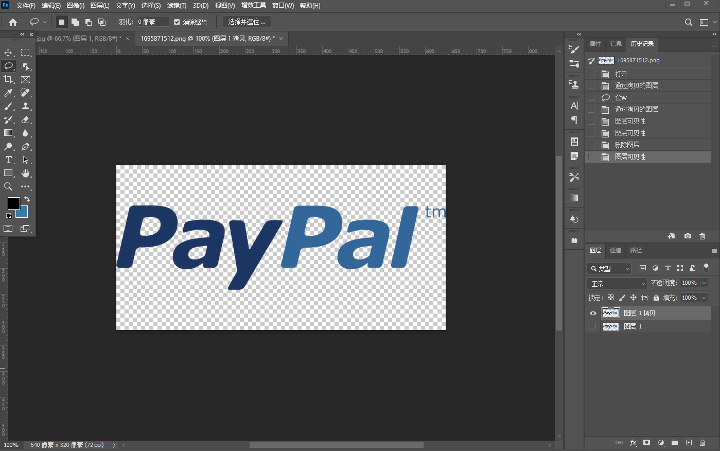Swap foreground and background colors
This screenshot has height=451, width=720.
[x=27, y=199]
